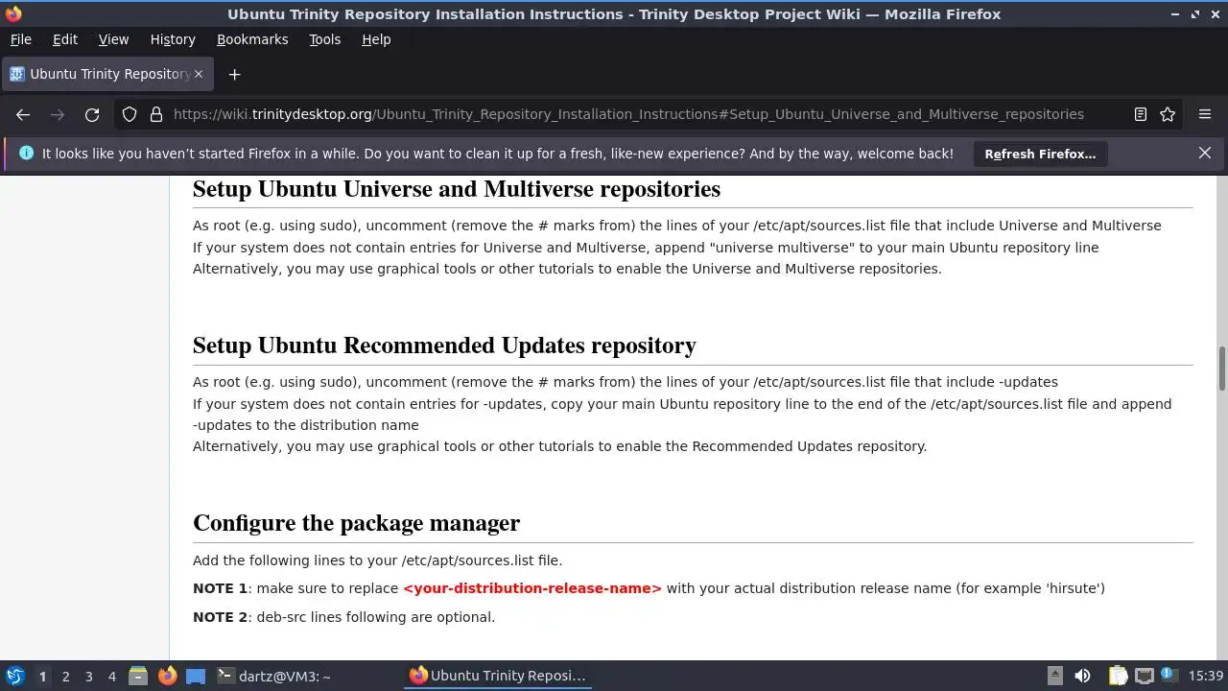Screen dimensions: 1228x691
Task: Open the volume speaker tray icon
Action: point(1082,676)
